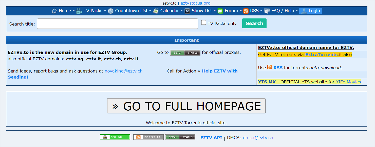Image resolution: width=375 pixels, height=147 pixels.
Task: Focus the Search title input field
Action: pyautogui.click(x=118, y=24)
